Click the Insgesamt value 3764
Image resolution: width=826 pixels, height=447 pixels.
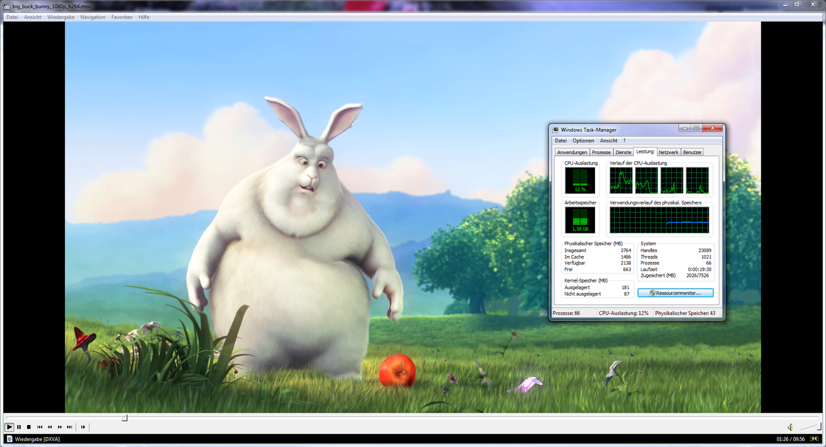[x=625, y=250]
